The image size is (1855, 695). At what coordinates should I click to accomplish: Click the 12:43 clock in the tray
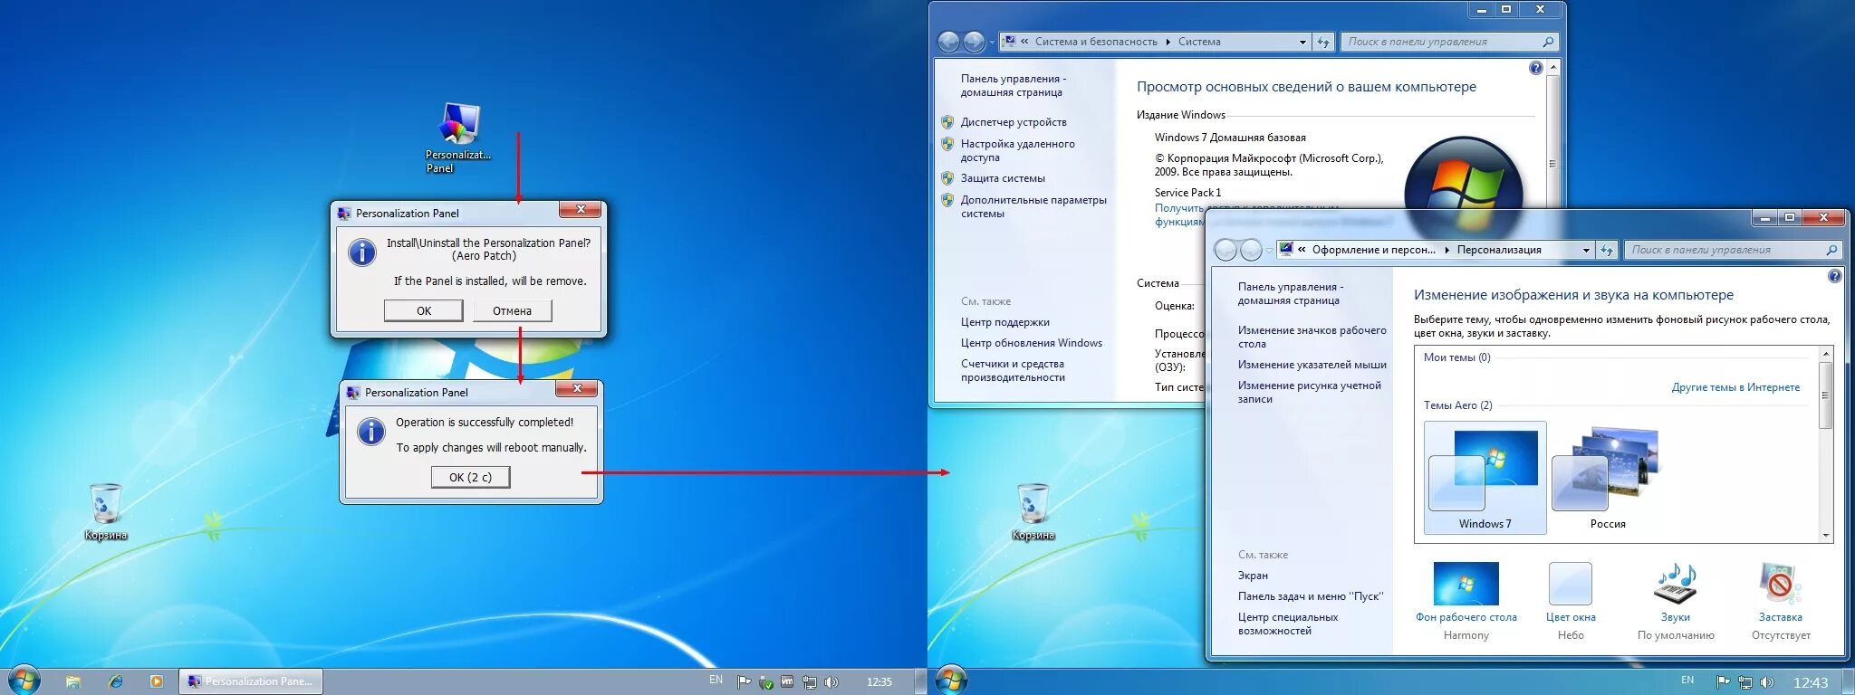click(1810, 682)
